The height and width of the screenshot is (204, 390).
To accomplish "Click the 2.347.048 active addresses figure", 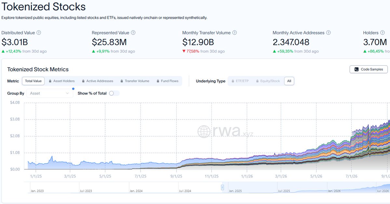I will [291, 42].
